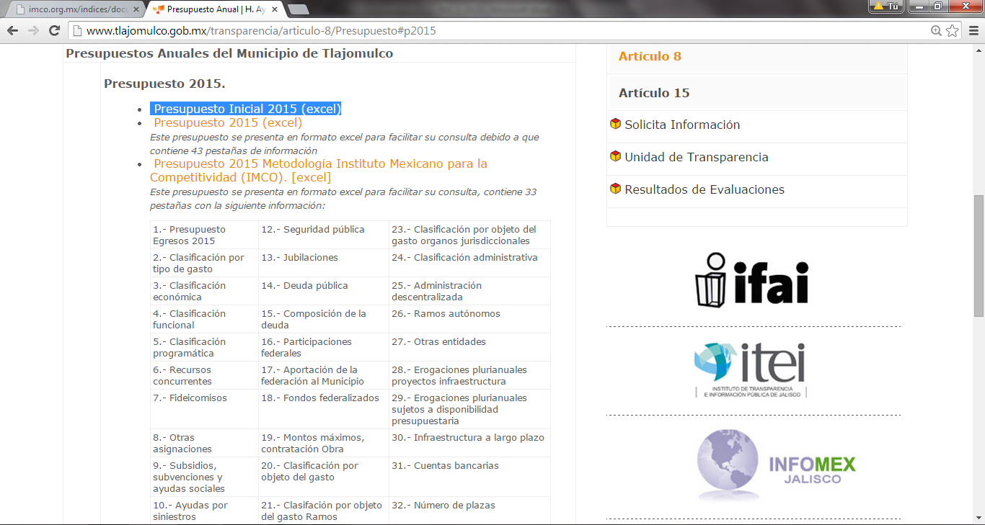Click the cube icon beside Resultados de Evaluaciones

tap(615, 189)
